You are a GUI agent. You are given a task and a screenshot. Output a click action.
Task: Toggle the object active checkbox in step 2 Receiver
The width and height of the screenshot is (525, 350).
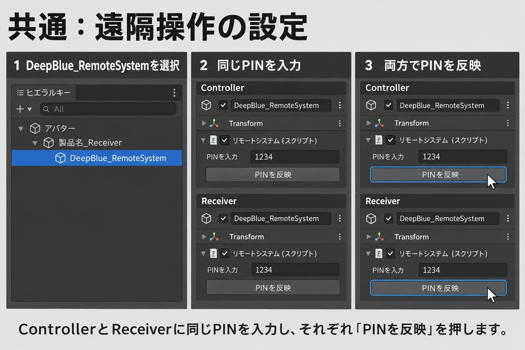pos(224,218)
